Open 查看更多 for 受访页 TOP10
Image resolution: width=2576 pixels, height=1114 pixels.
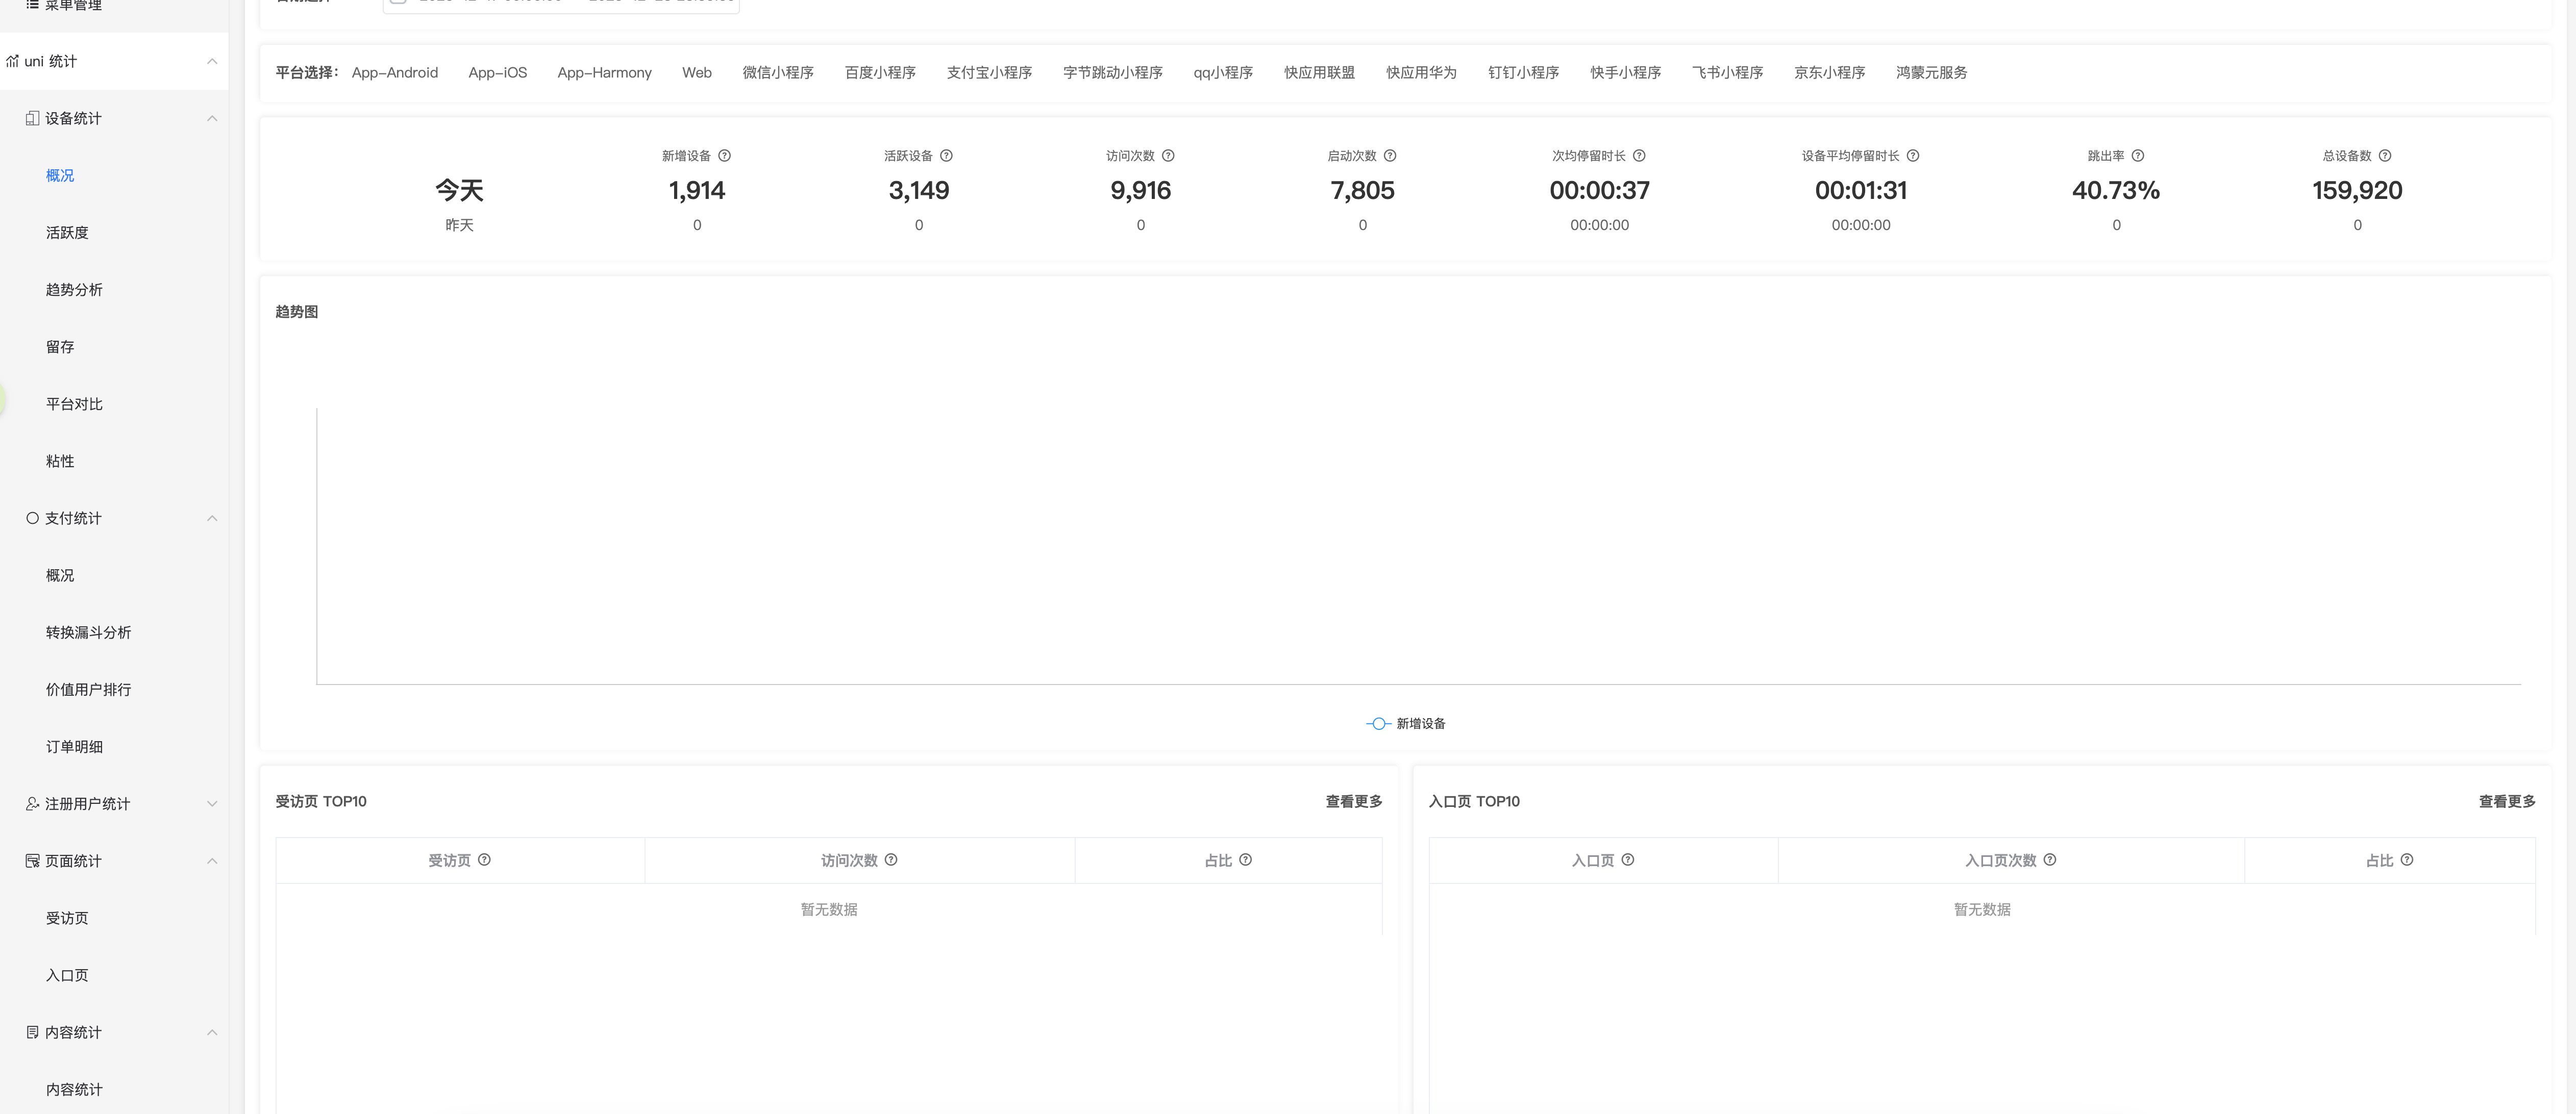(1354, 802)
